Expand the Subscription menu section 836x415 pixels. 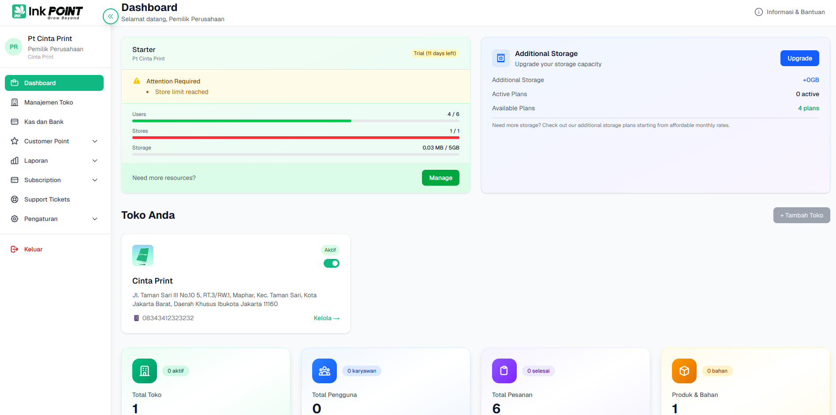coord(95,180)
